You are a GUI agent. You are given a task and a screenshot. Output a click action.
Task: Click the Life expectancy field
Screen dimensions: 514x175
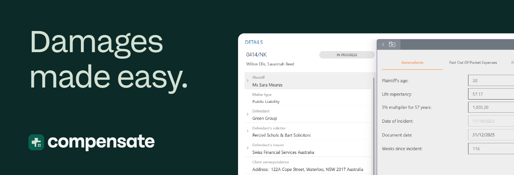tap(491, 94)
